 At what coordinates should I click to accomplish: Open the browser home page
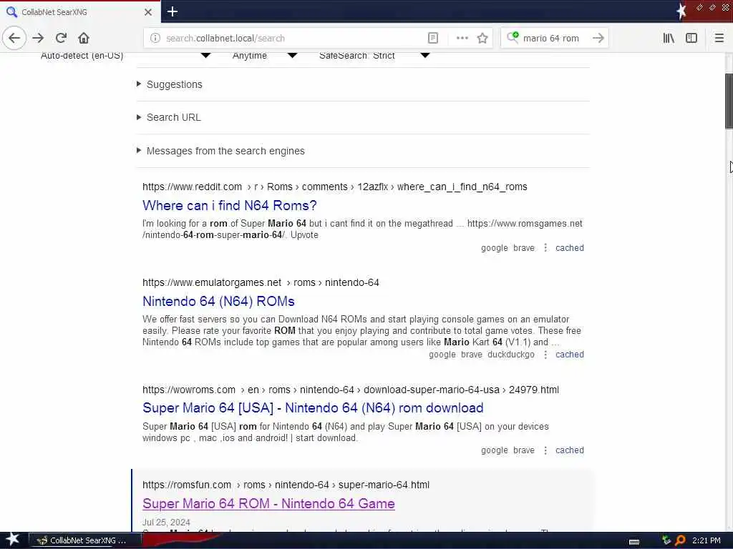point(83,38)
